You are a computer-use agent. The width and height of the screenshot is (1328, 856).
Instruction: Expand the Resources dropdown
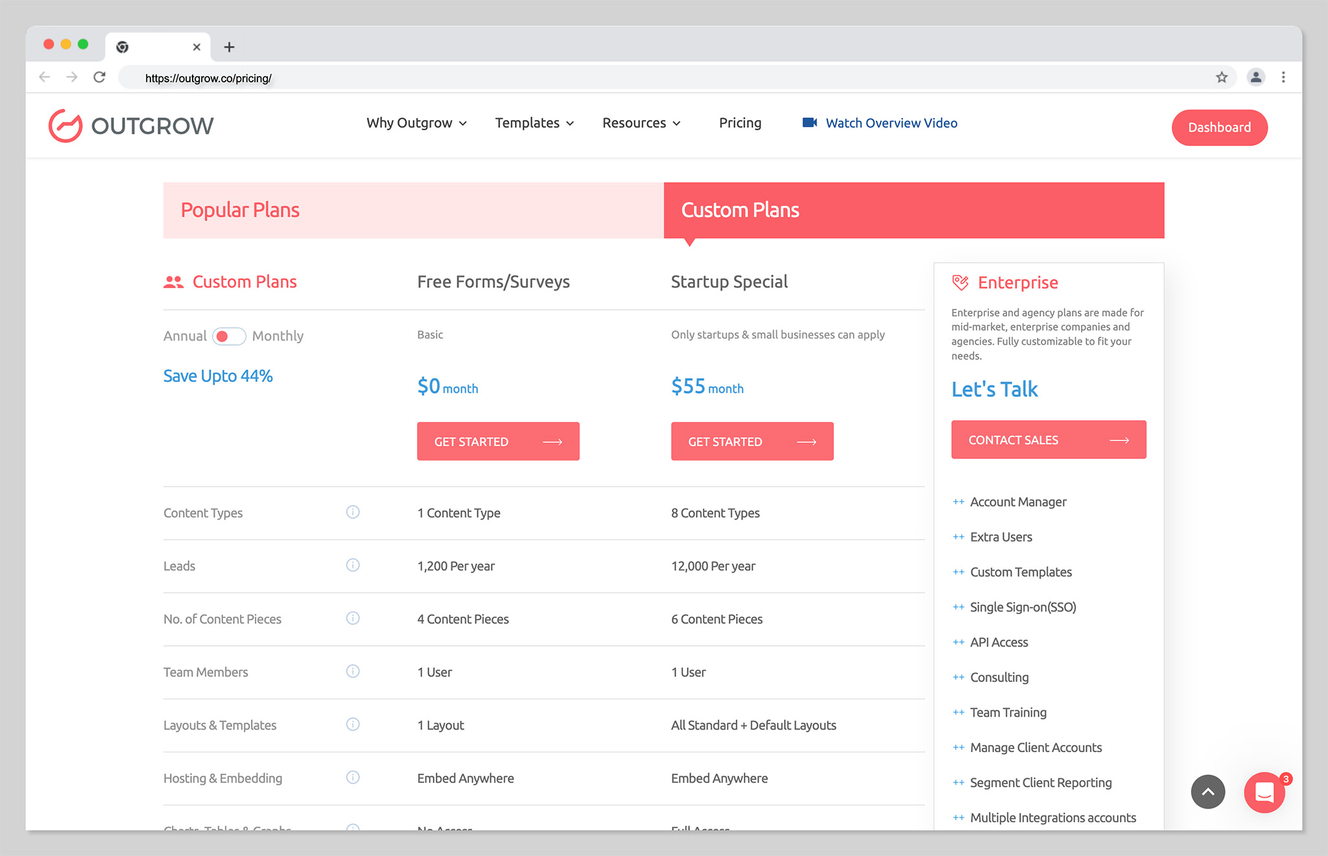pyautogui.click(x=641, y=123)
